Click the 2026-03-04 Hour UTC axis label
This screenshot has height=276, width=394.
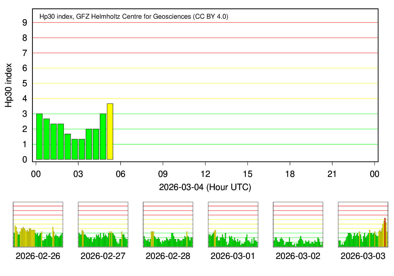pyautogui.click(x=205, y=187)
